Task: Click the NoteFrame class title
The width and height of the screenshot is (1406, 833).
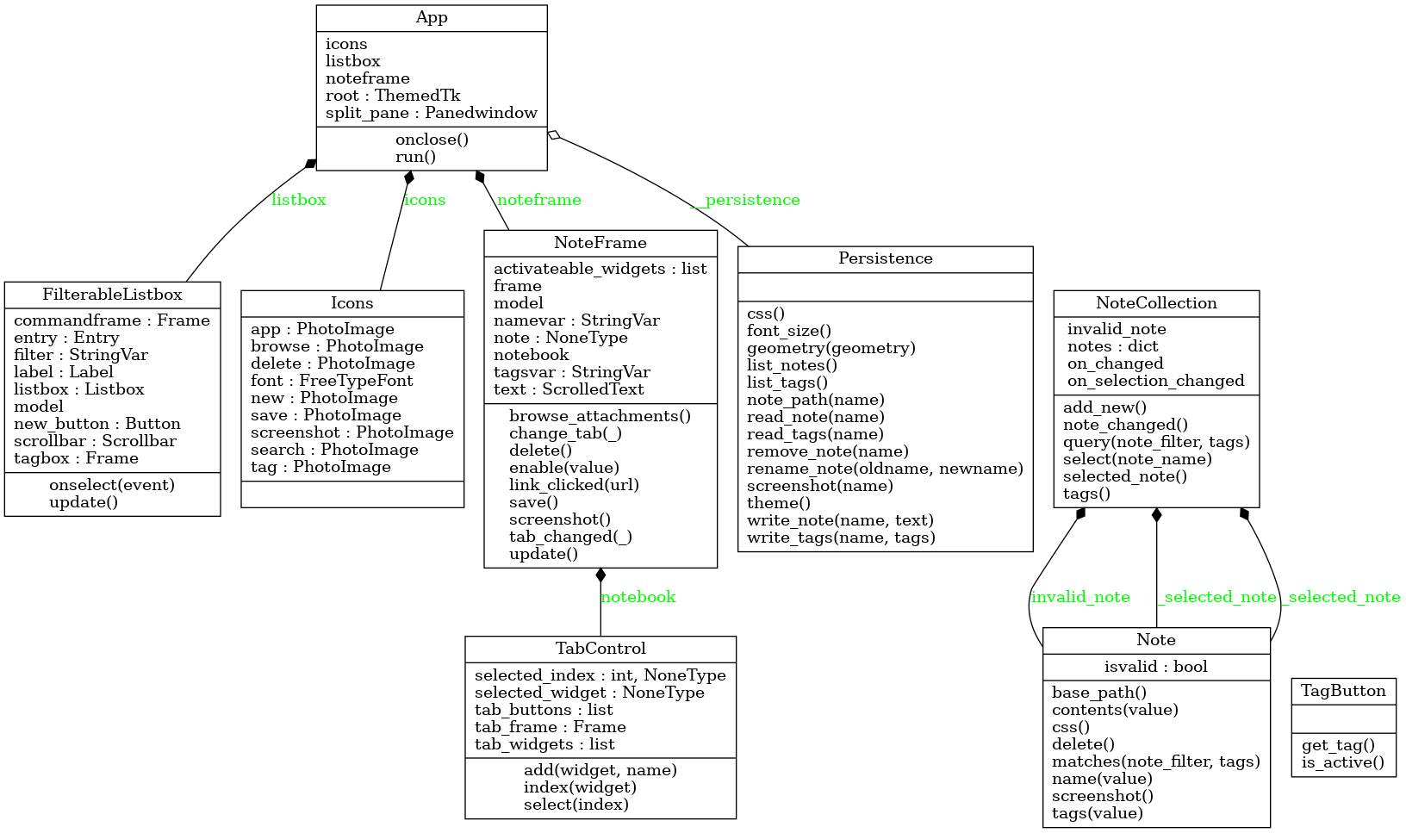Action: pos(600,243)
